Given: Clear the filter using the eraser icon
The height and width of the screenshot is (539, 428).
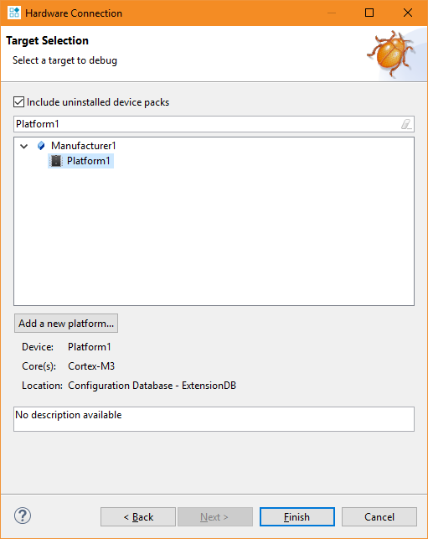Looking at the screenshot, I should point(406,124).
